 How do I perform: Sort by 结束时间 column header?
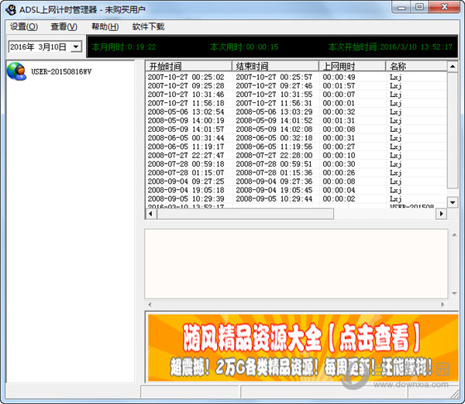pyautogui.click(x=275, y=66)
